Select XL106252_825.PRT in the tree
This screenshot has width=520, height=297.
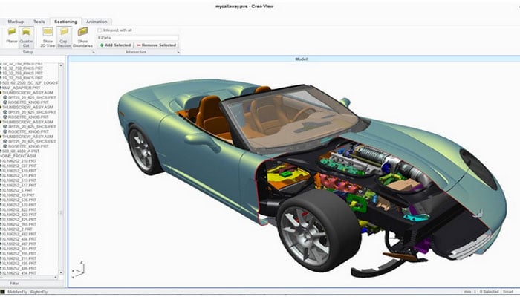[x=19, y=220]
